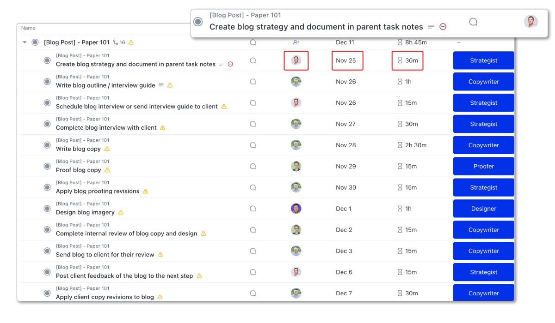
Task: Open comments on the "Write blog copy" row
Action: [x=253, y=145]
